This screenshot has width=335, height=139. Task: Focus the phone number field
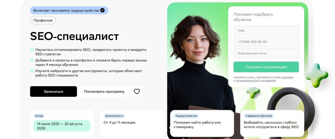(x=266, y=42)
